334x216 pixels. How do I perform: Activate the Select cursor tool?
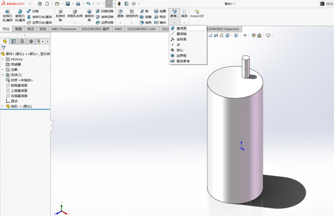click(x=109, y=3)
